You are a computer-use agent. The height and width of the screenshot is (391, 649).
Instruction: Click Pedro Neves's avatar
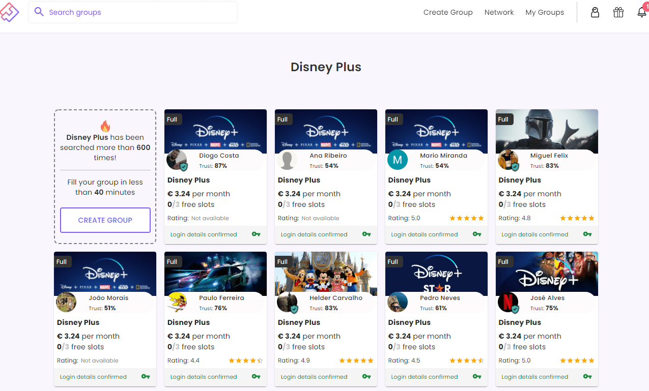[x=398, y=302]
